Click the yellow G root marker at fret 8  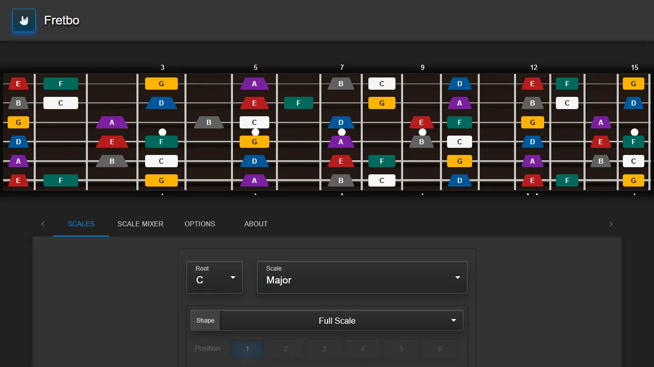tap(382, 103)
